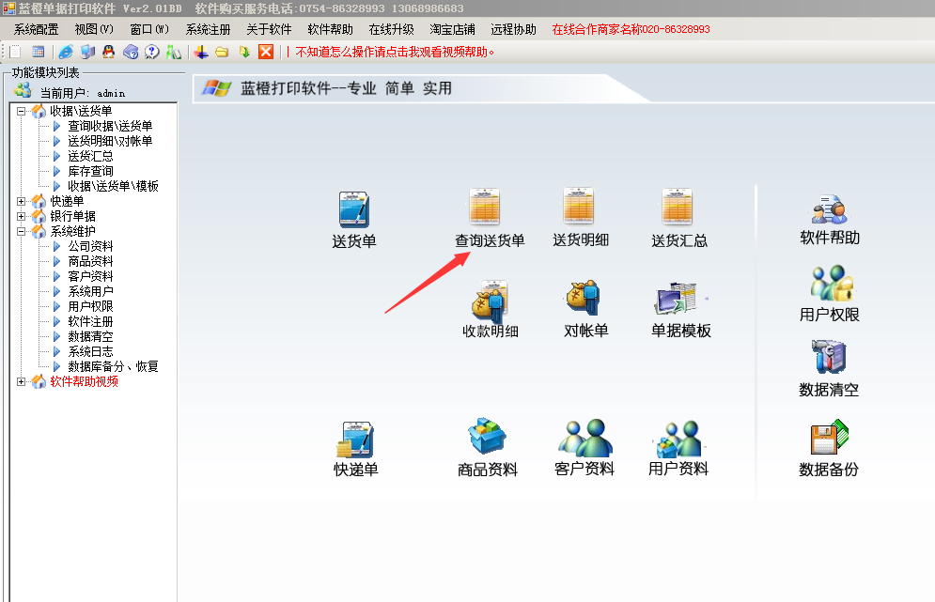Click the question mark bubble toolbar icon

pyautogui.click(x=152, y=52)
